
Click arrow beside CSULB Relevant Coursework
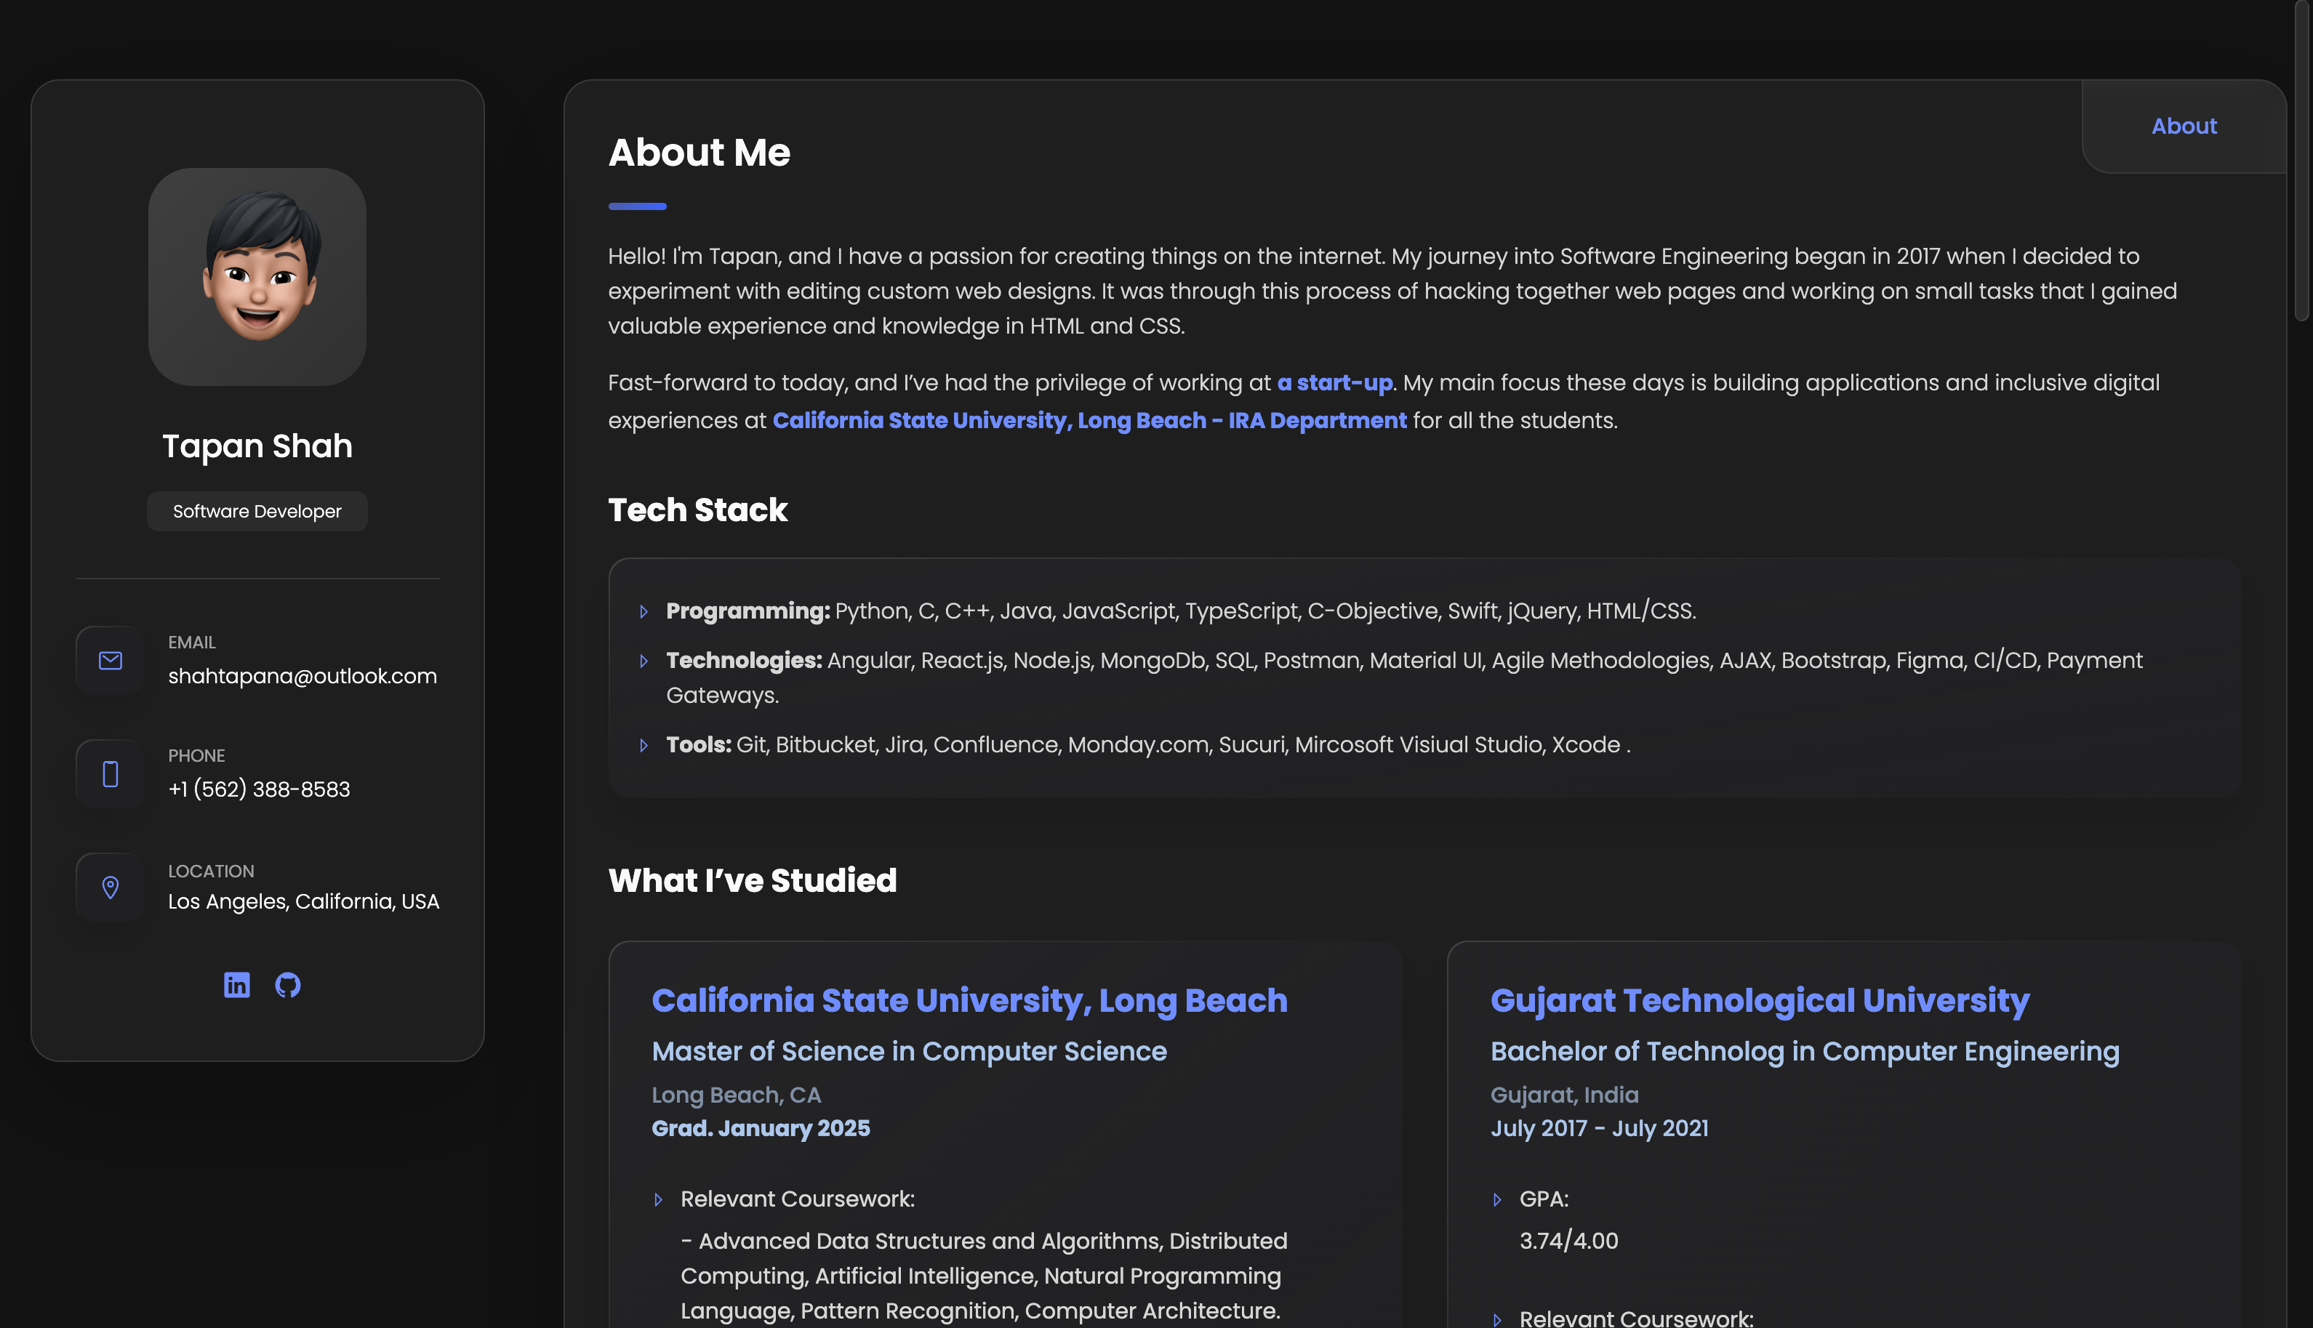click(659, 1199)
